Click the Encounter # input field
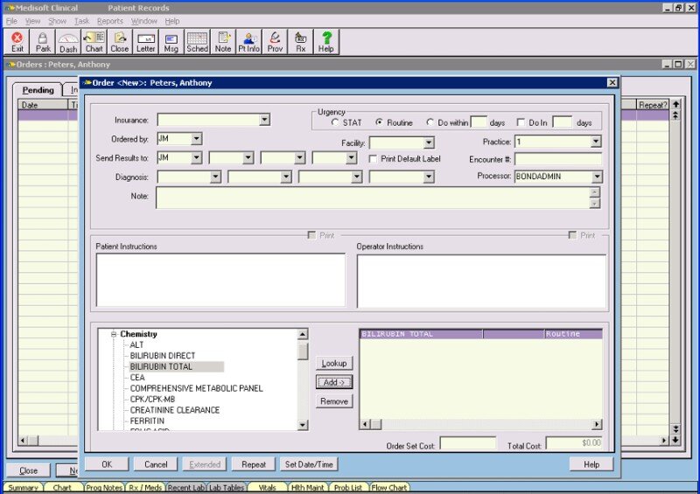700x494 pixels. 558,159
